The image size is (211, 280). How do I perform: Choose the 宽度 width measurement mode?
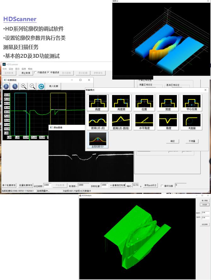click(168, 103)
